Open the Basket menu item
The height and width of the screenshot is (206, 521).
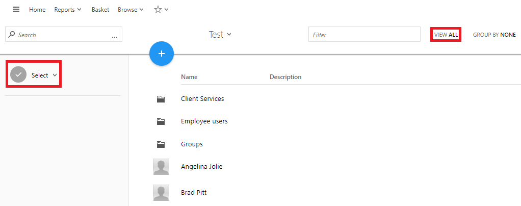[100, 10]
